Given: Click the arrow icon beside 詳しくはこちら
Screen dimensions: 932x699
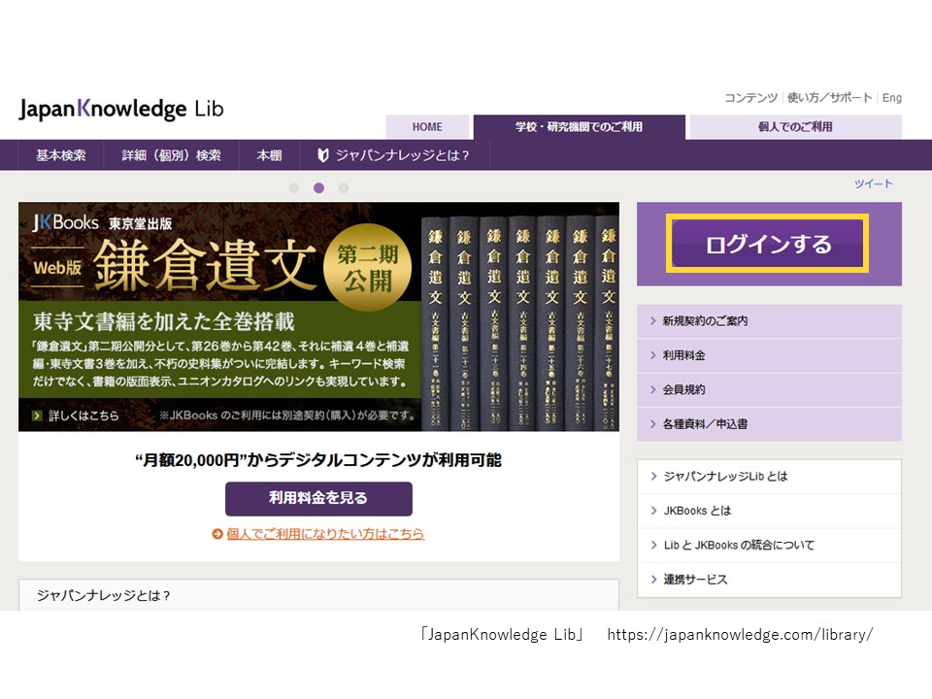Looking at the screenshot, I should (x=38, y=416).
